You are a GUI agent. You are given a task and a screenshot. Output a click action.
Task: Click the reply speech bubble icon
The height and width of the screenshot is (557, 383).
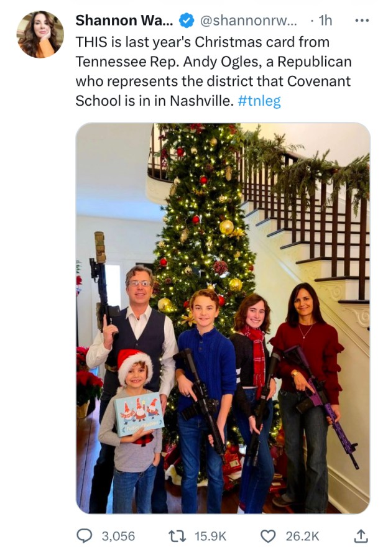coord(85,536)
